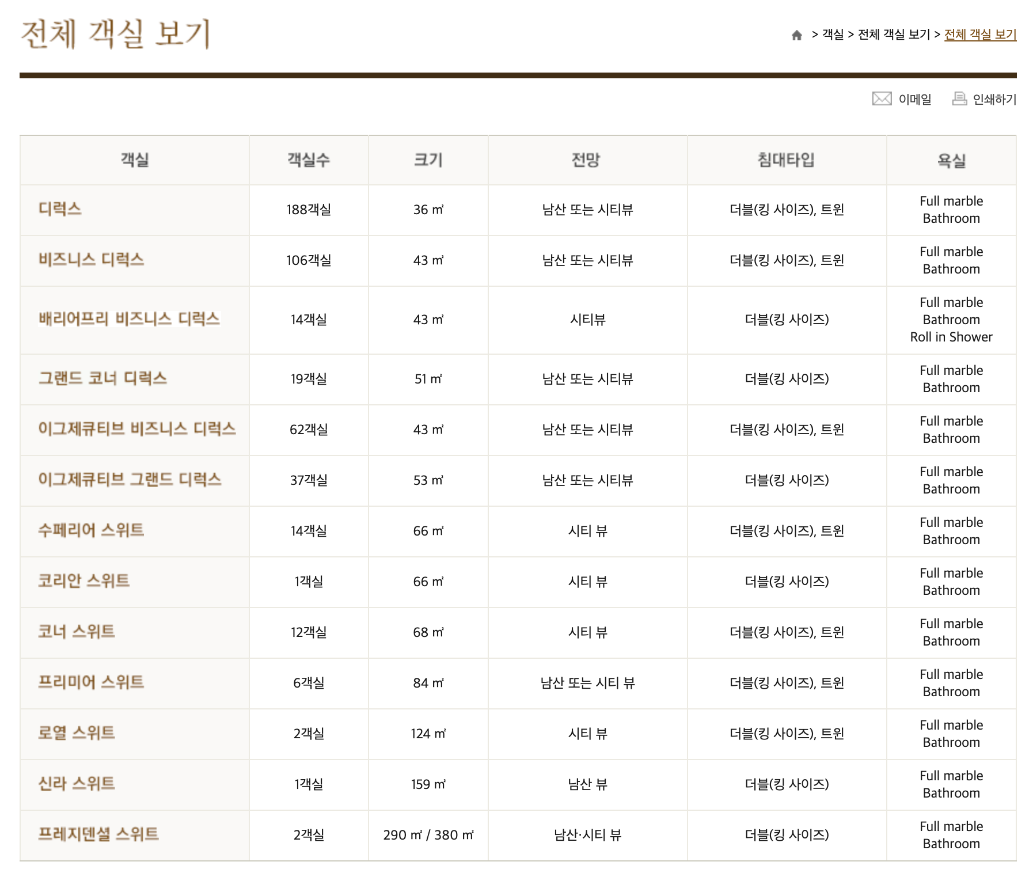This screenshot has height=873, width=1033.
Task: Click the 침대타입 column header
Action: pos(786,160)
